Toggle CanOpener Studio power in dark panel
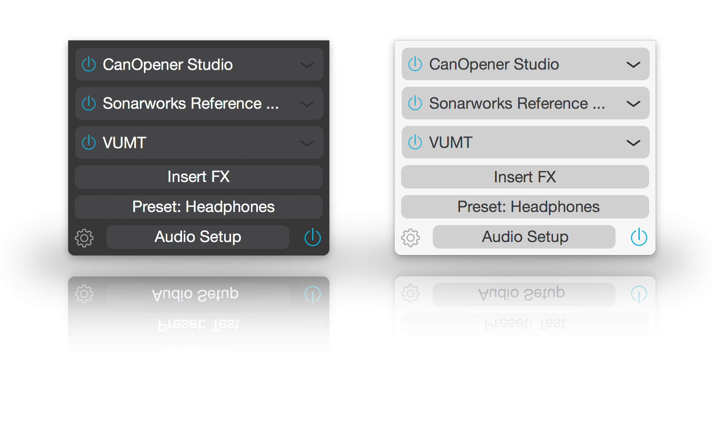Screen dimensions: 718x424 click(88, 64)
